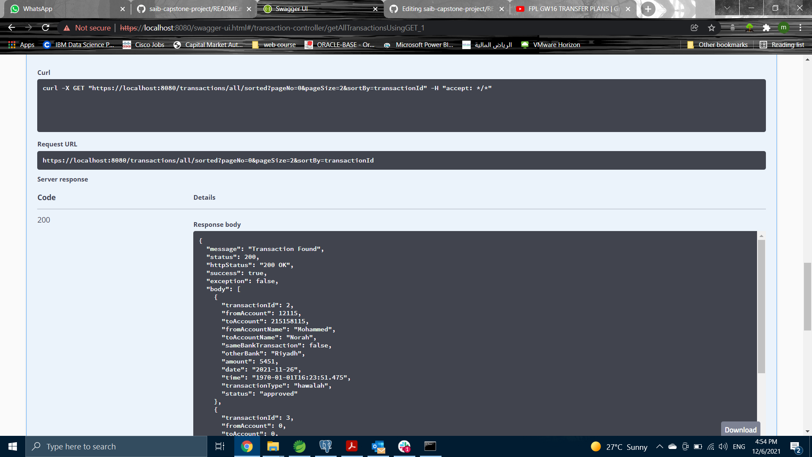Image resolution: width=812 pixels, height=457 pixels.
Task: Open Chrome's three-dot menu
Action: coord(800,28)
